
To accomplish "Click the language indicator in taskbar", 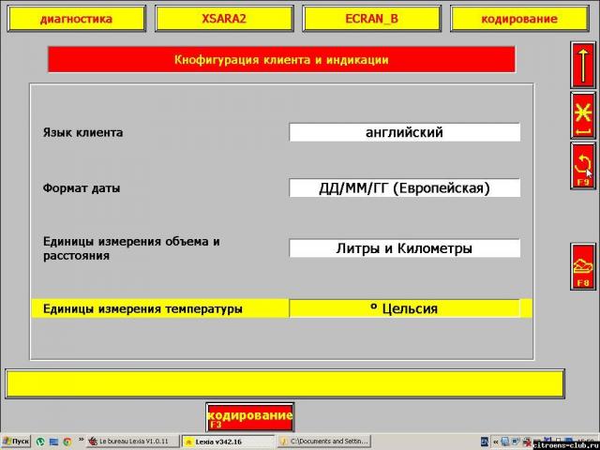I will (x=485, y=442).
